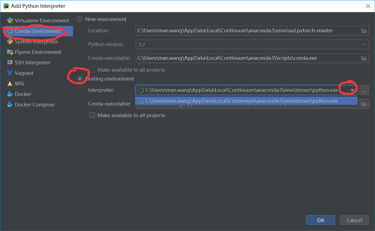375x231 pixels.
Task: Enable upper Make available to all projects checkbox
Action: [92, 70]
